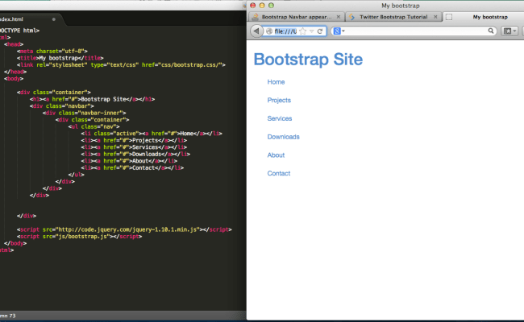Click the js/bootstrap.js script line
The height and width of the screenshot is (322, 524).
click(x=79, y=236)
